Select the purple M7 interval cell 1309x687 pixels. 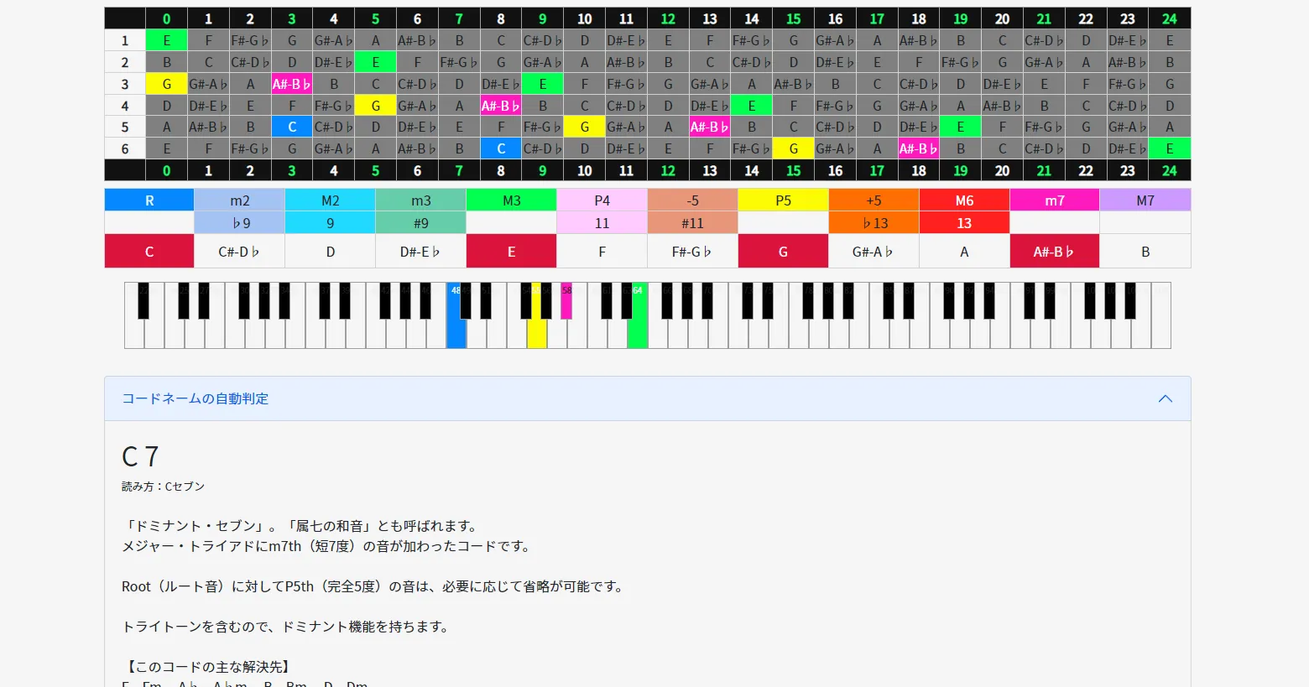tap(1145, 200)
